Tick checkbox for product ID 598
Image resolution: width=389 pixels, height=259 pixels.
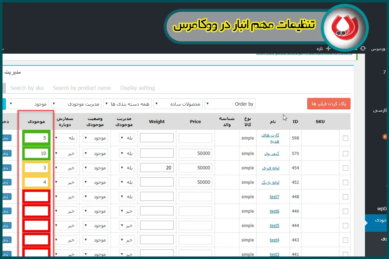[x=345, y=138]
